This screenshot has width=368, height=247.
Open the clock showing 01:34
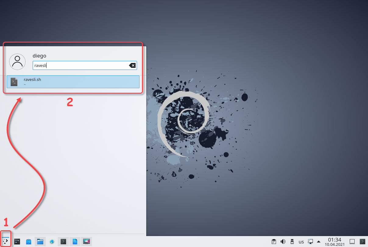[334, 240]
